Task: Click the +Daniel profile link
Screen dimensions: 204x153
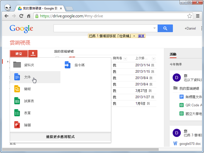Action: pyautogui.click(x=190, y=28)
